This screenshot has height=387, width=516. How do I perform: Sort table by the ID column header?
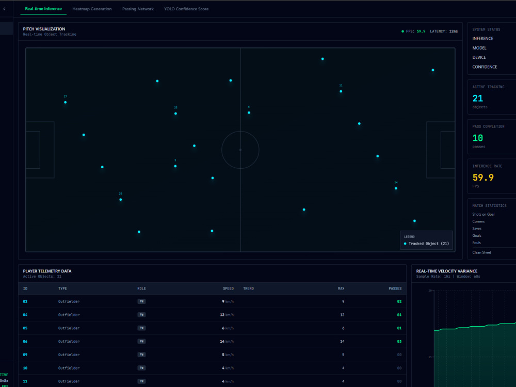(x=25, y=288)
